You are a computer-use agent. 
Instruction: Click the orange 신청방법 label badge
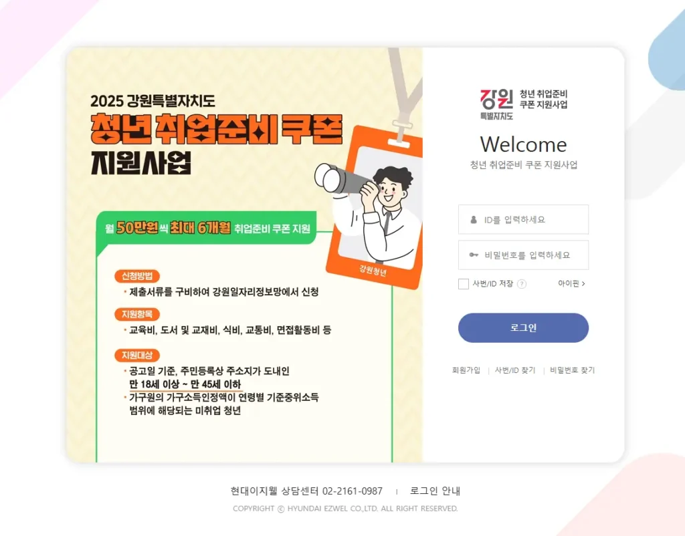[137, 276]
